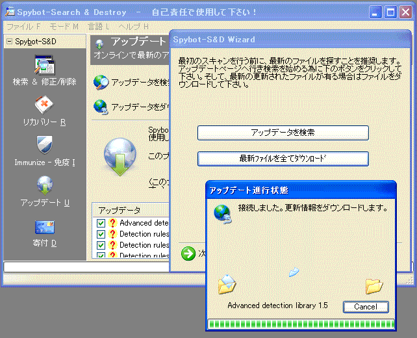
Task: Collapse the Spybot-S&D sidebar tree
Action: [x=9, y=41]
